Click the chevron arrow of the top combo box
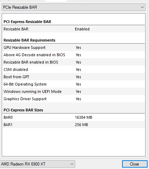The width and height of the screenshot is (149, 169). point(142,7)
